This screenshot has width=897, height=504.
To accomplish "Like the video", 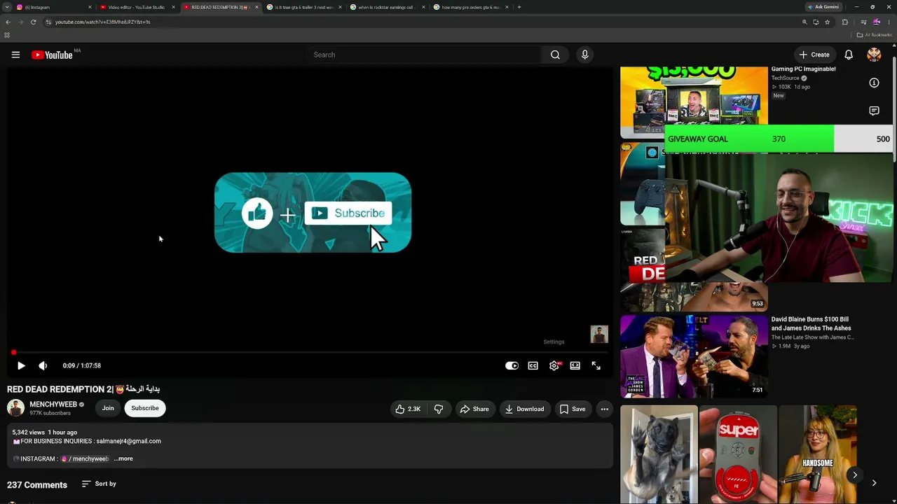I will tap(408, 409).
